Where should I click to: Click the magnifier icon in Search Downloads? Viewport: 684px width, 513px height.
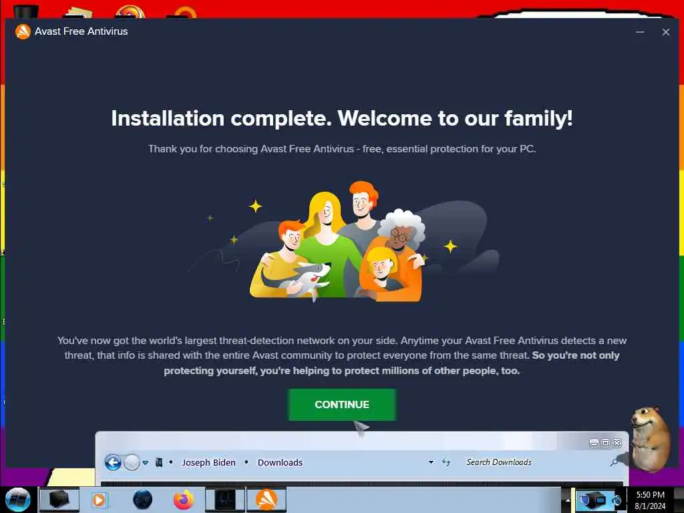[615, 462]
